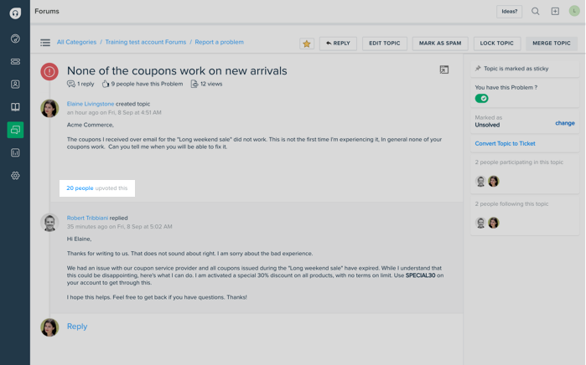Viewport: 586px width, 365px height.
Task: Star this topic as sticky
Action: point(307,44)
